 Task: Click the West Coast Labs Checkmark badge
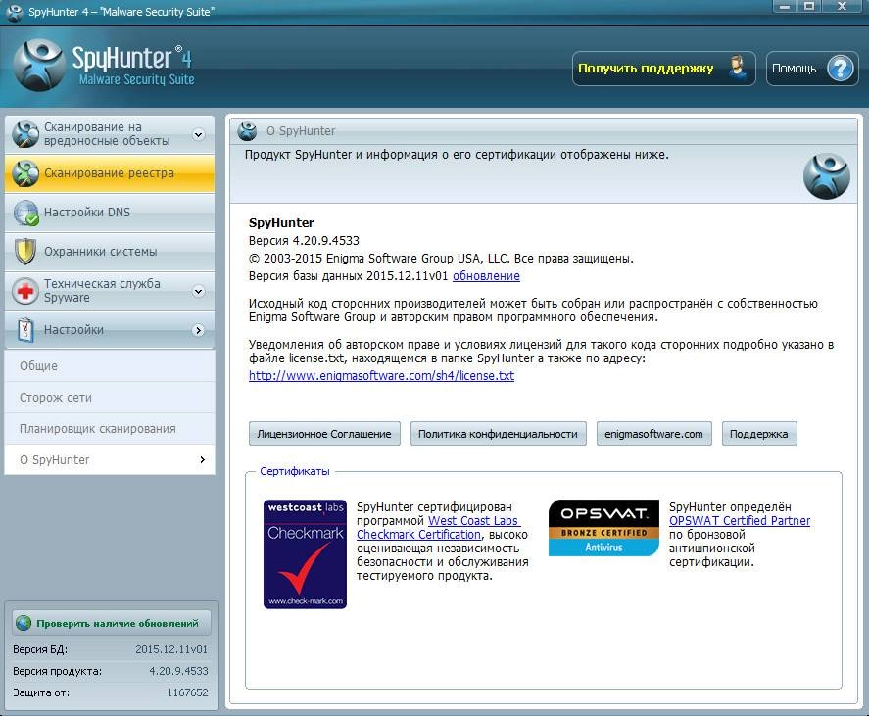click(x=306, y=554)
